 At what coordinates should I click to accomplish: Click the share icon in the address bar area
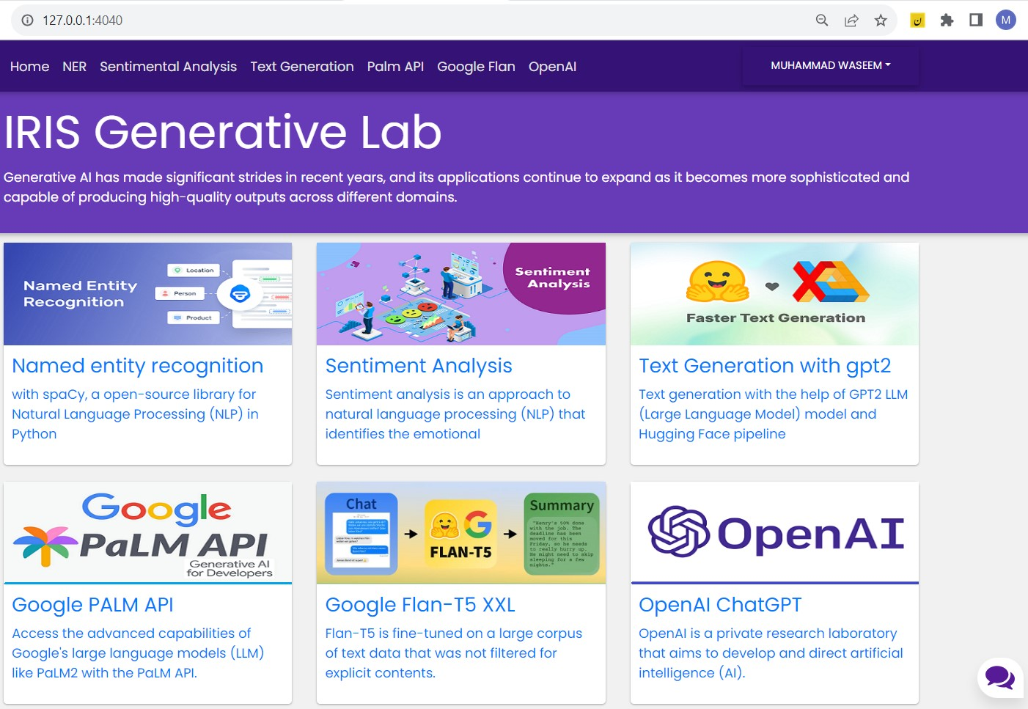(x=851, y=21)
